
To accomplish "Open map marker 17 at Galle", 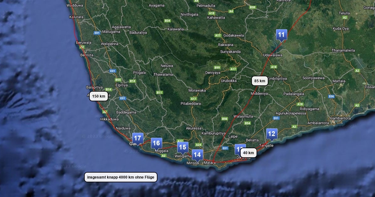I will click(137, 139).
